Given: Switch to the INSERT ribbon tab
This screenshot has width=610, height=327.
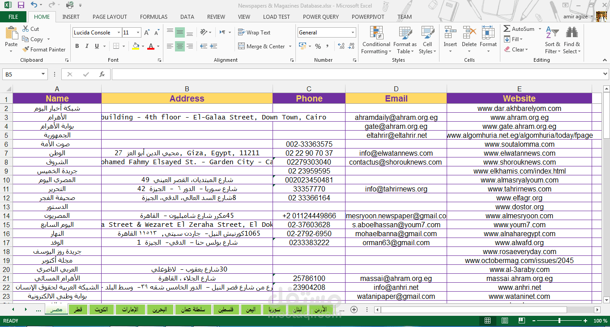Looking at the screenshot, I should pyautogui.click(x=71, y=17).
